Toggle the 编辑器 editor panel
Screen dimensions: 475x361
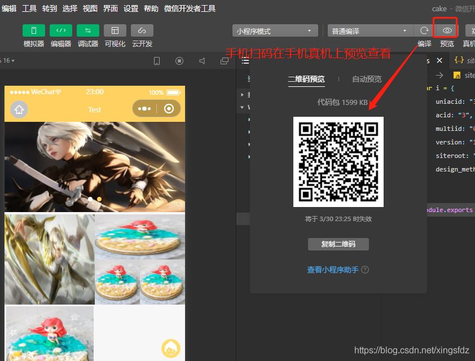60,30
